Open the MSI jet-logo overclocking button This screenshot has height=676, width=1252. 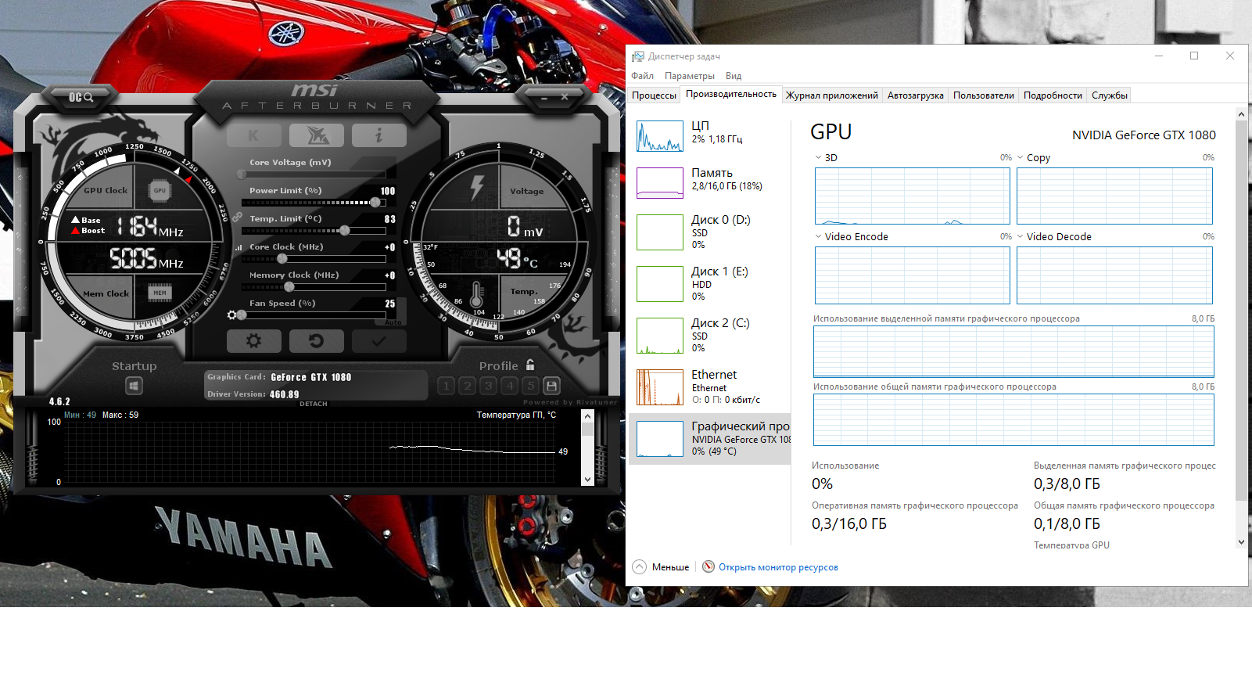(316, 135)
